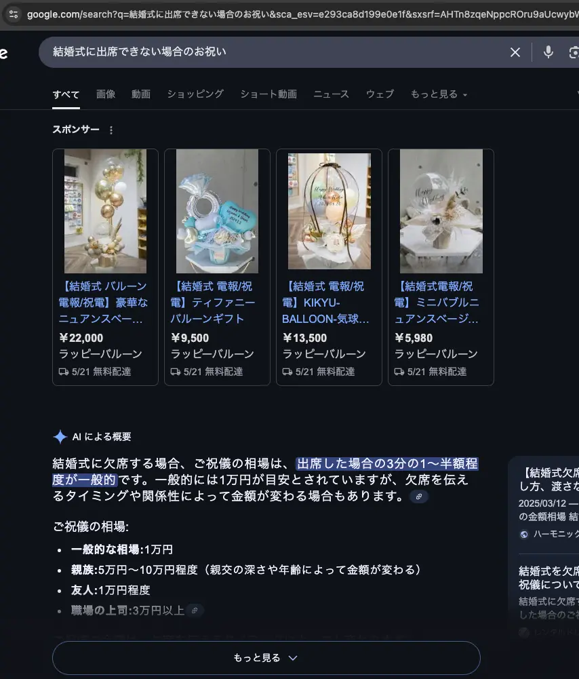Open search by image camera icon

pyautogui.click(x=574, y=52)
